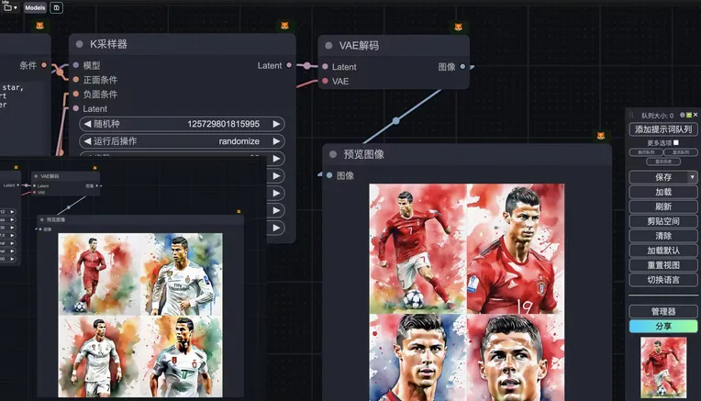
Task: Click the 正面条件 input port
Action: (x=76, y=80)
